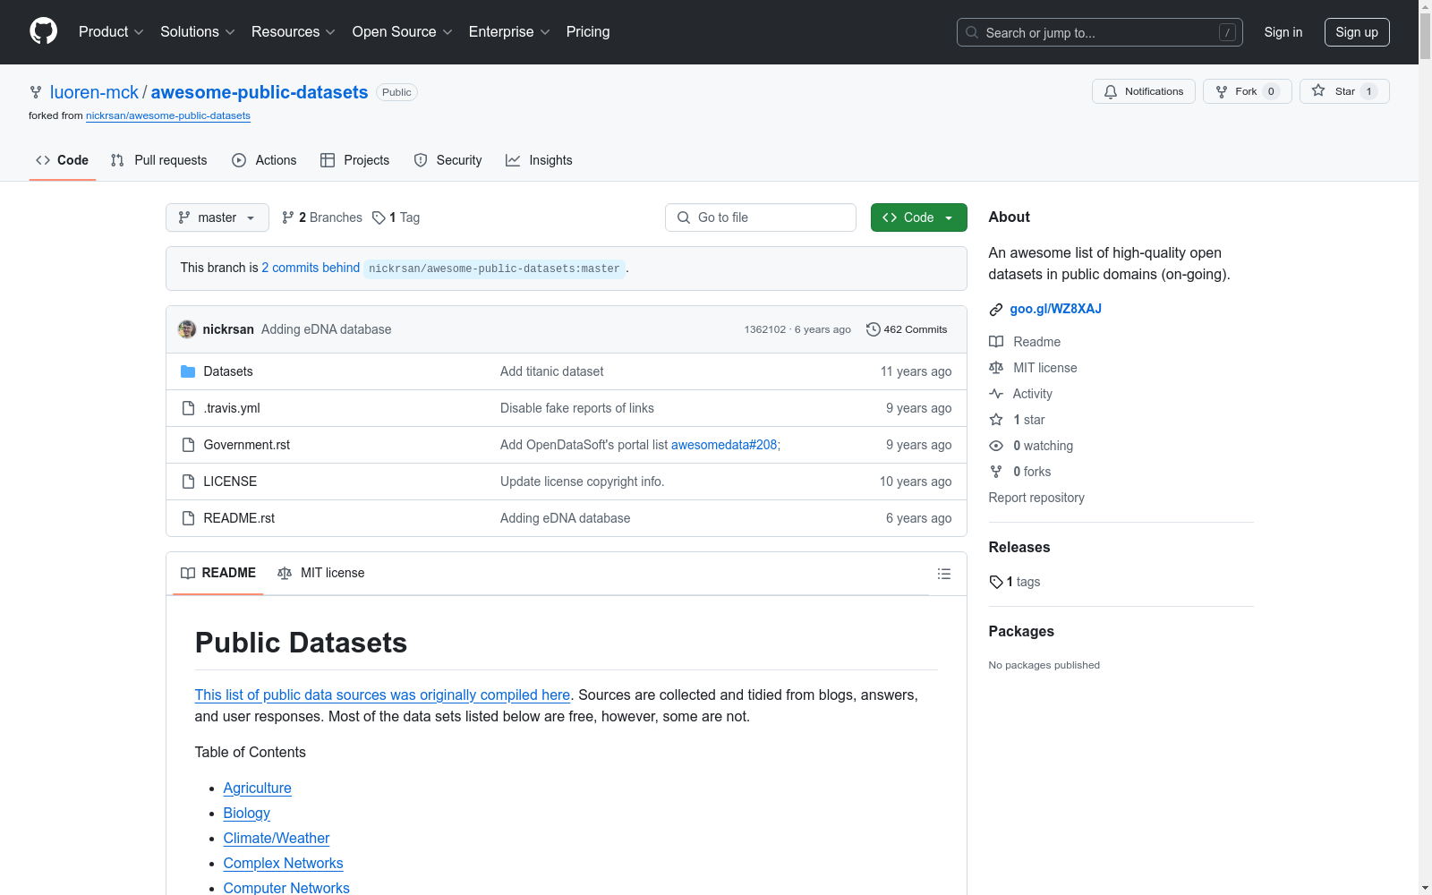Open the .travis.yml file
Image resolution: width=1432 pixels, height=895 pixels.
click(232, 408)
